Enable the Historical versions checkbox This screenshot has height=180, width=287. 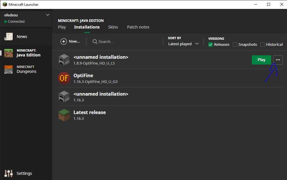coord(263,44)
